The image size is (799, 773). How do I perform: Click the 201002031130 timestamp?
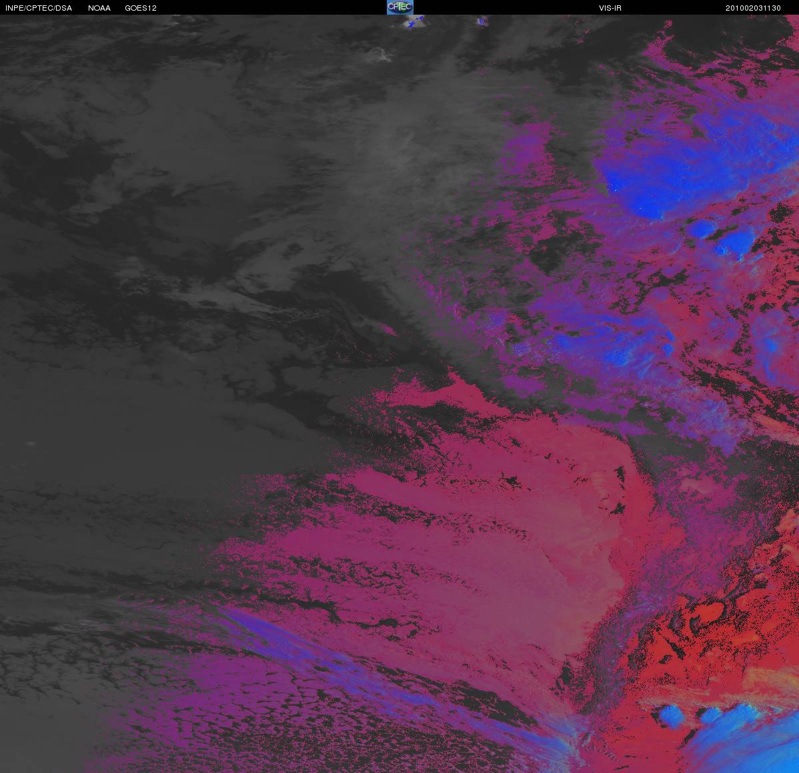(753, 8)
